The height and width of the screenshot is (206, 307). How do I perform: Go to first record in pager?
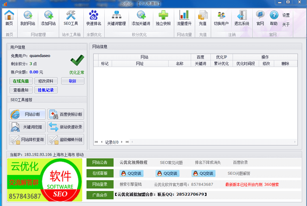tap(96, 142)
